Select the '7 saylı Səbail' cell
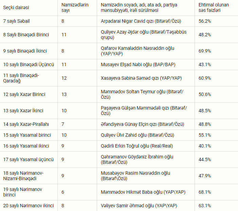 [16, 21]
